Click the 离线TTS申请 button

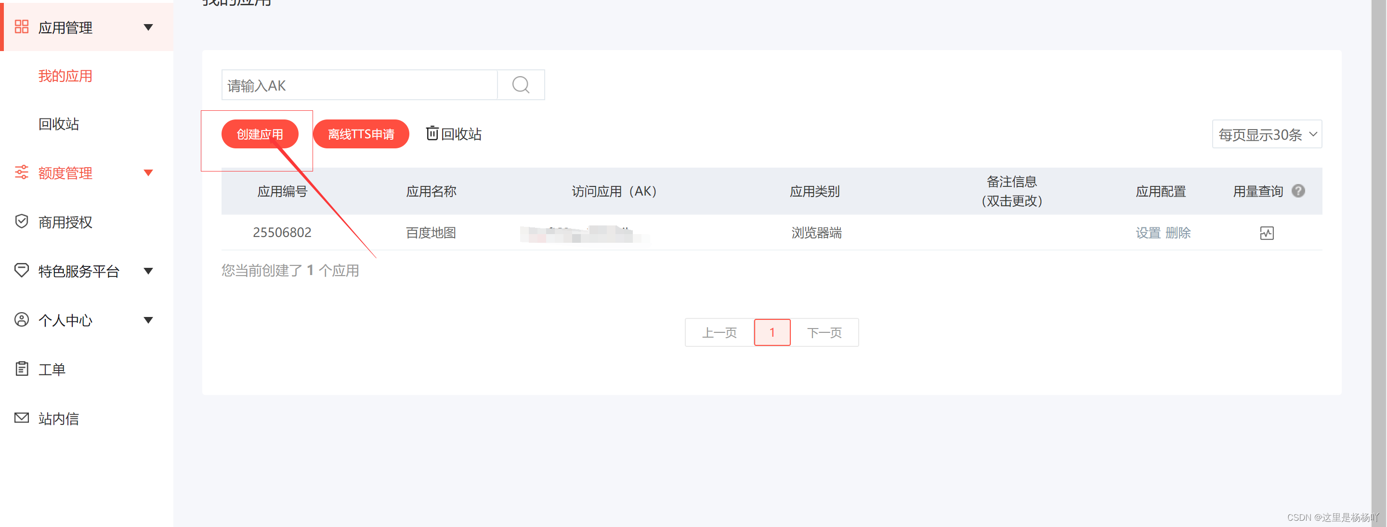(x=361, y=134)
